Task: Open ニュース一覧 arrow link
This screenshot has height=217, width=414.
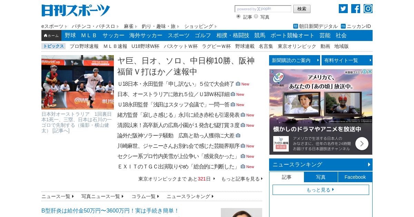Action: tap(58, 196)
